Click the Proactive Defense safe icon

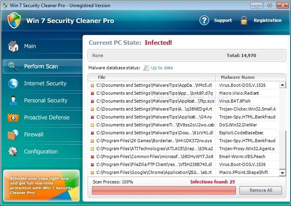(x=13, y=118)
